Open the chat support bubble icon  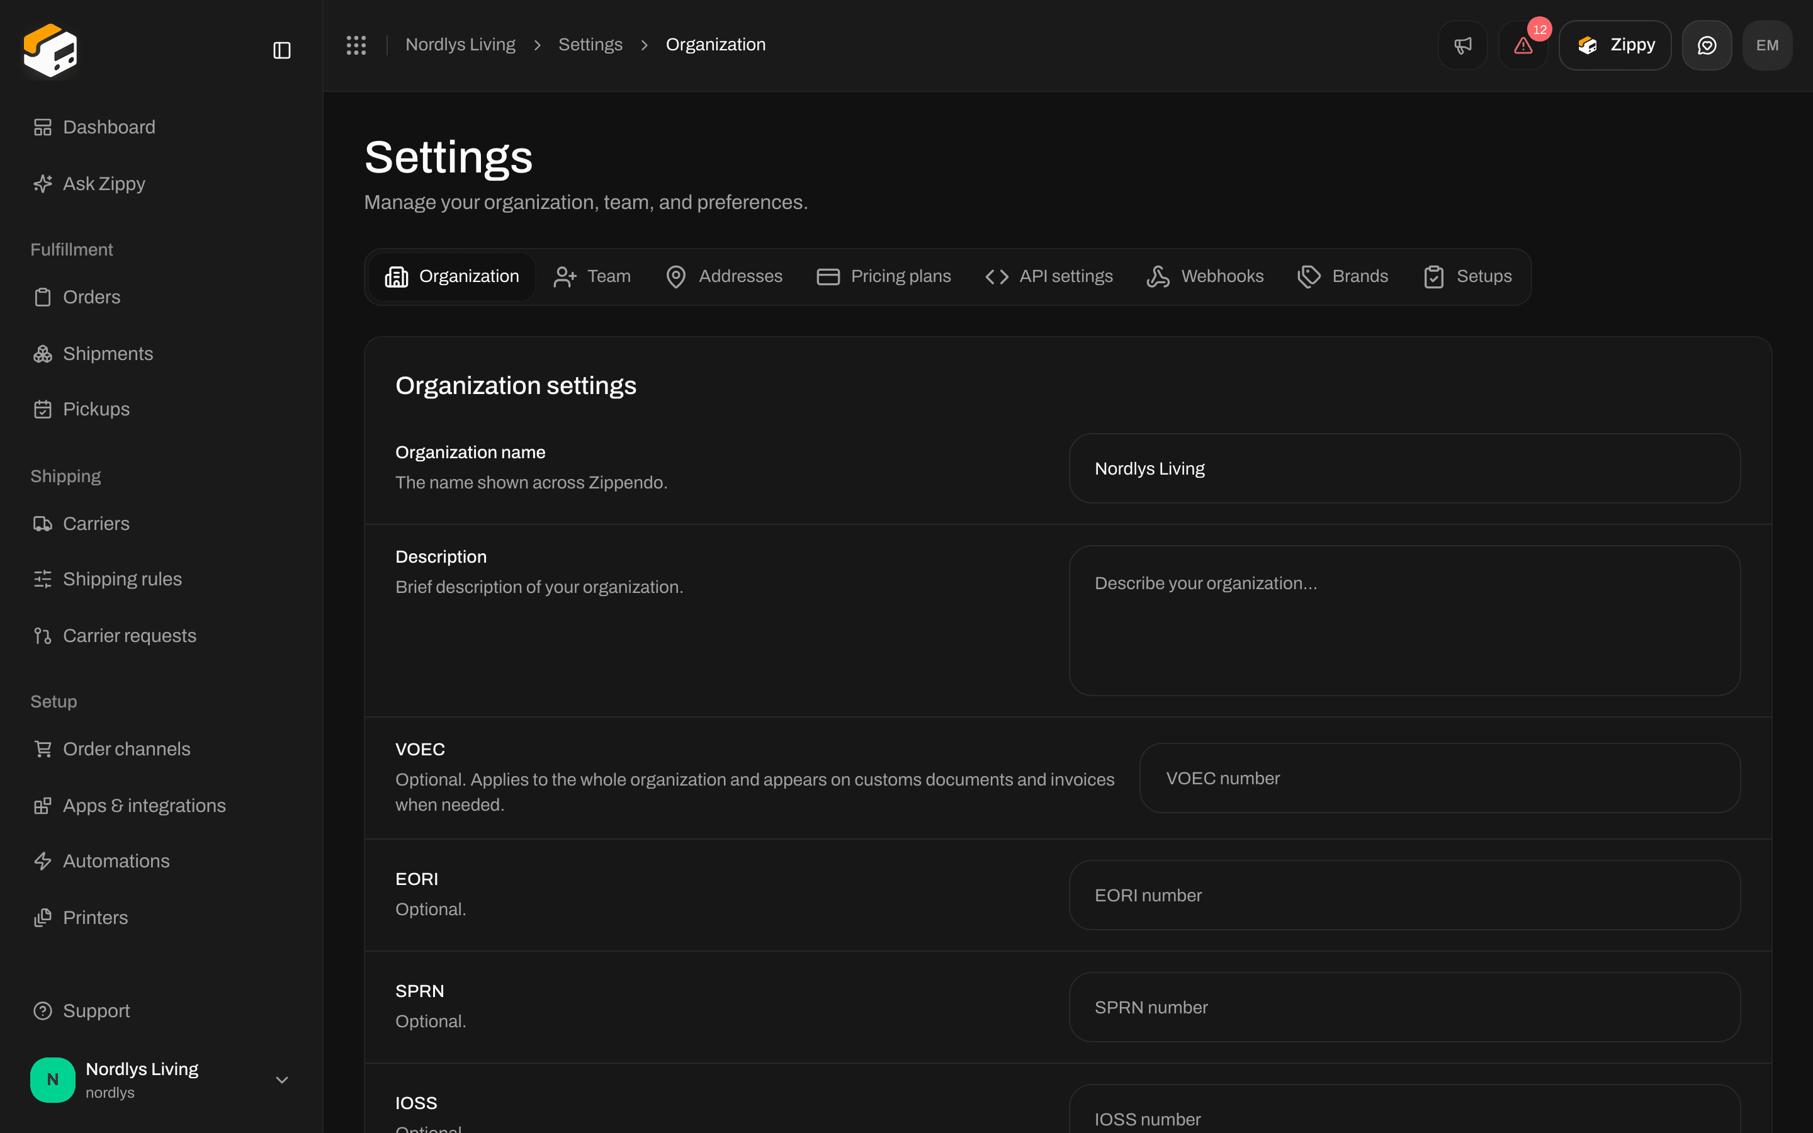pos(1707,45)
